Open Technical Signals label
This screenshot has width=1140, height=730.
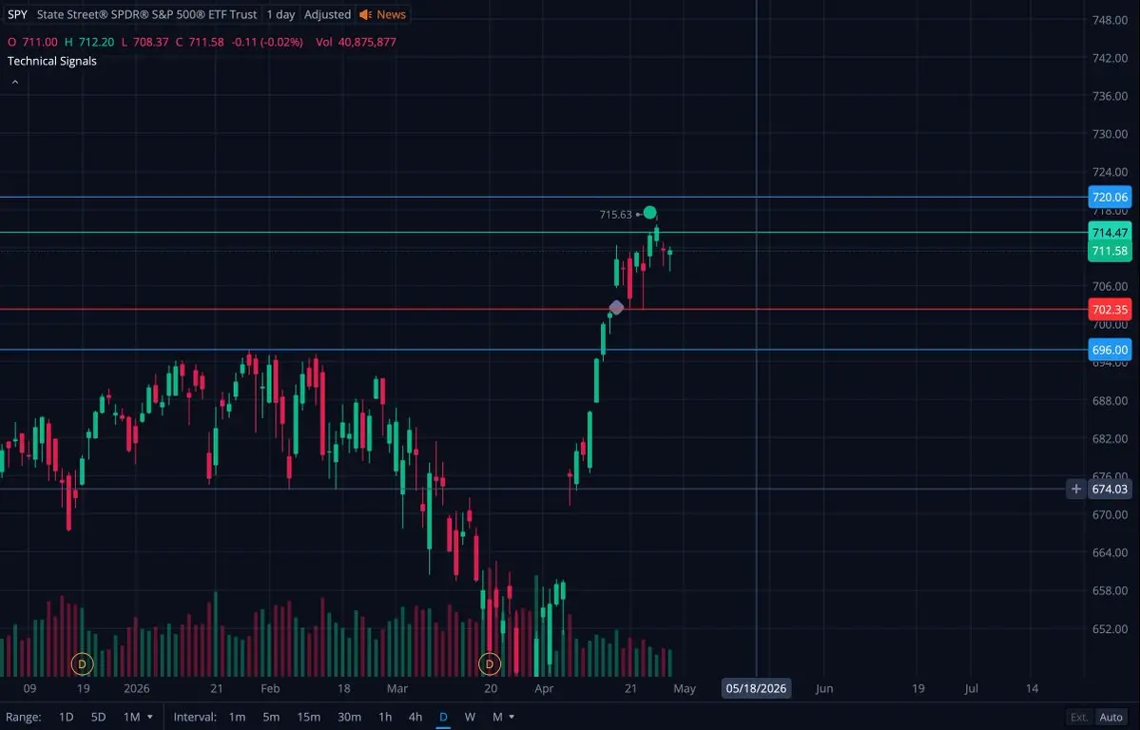tap(52, 61)
